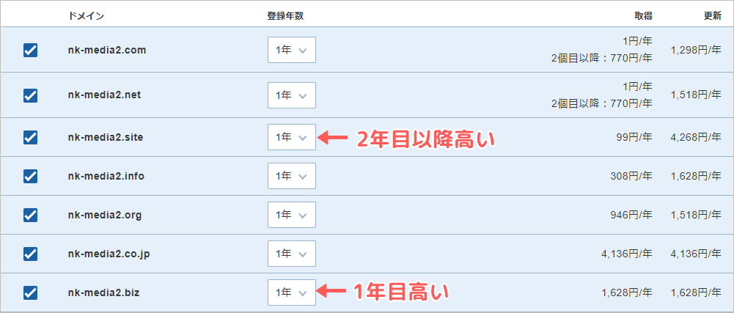This screenshot has width=734, height=313.
Task: Open registration years dropdown for nk-media2.com
Action: pos(291,50)
